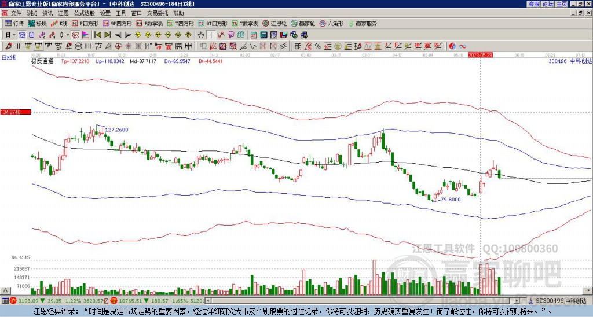The height and width of the screenshot is (317, 593).
Task: Click the red-blue infinity icon
Action: pos(463,46)
